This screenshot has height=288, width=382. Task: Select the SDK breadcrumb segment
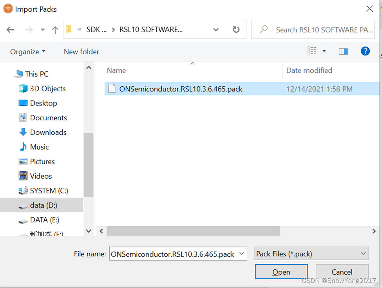coord(96,30)
